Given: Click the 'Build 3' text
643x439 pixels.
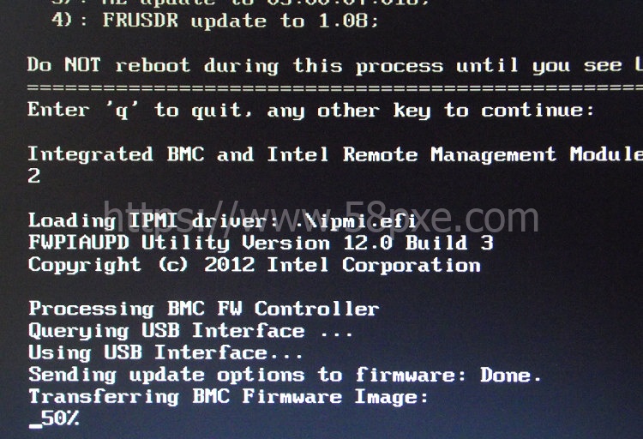Looking at the screenshot, I should point(449,243).
